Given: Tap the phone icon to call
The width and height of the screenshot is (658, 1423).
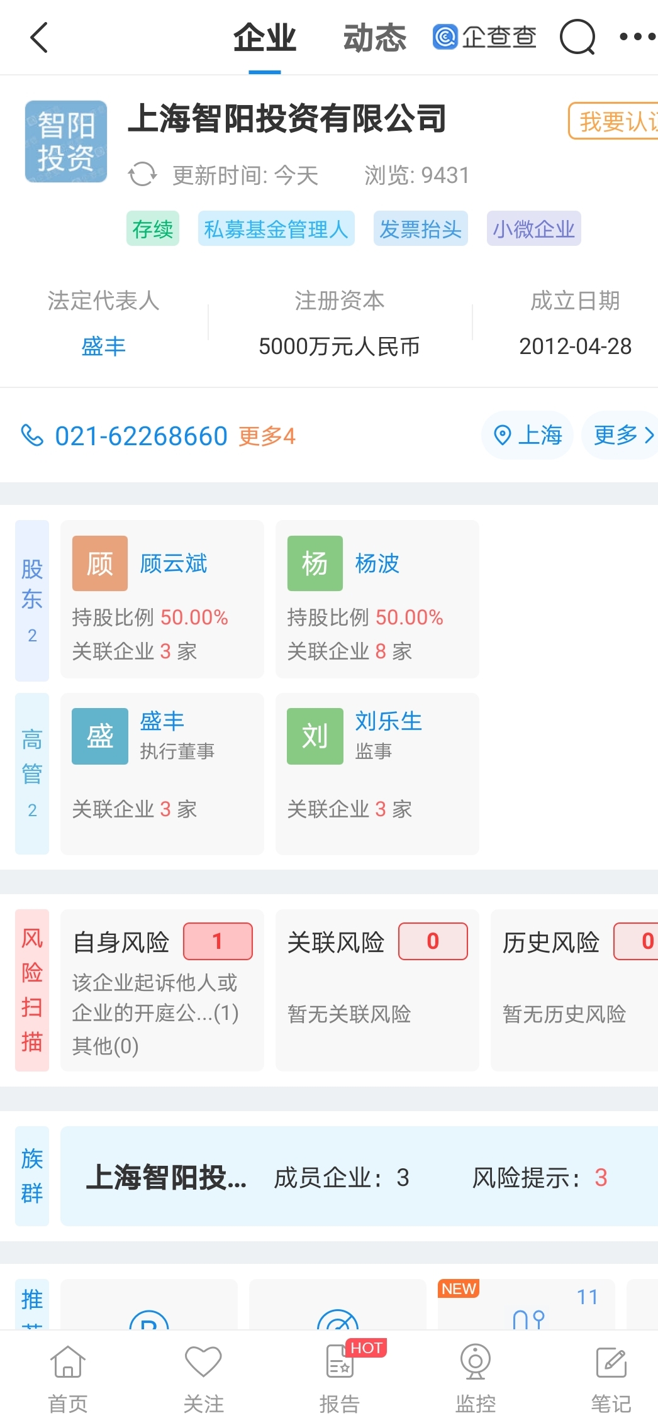Looking at the screenshot, I should click(32, 435).
